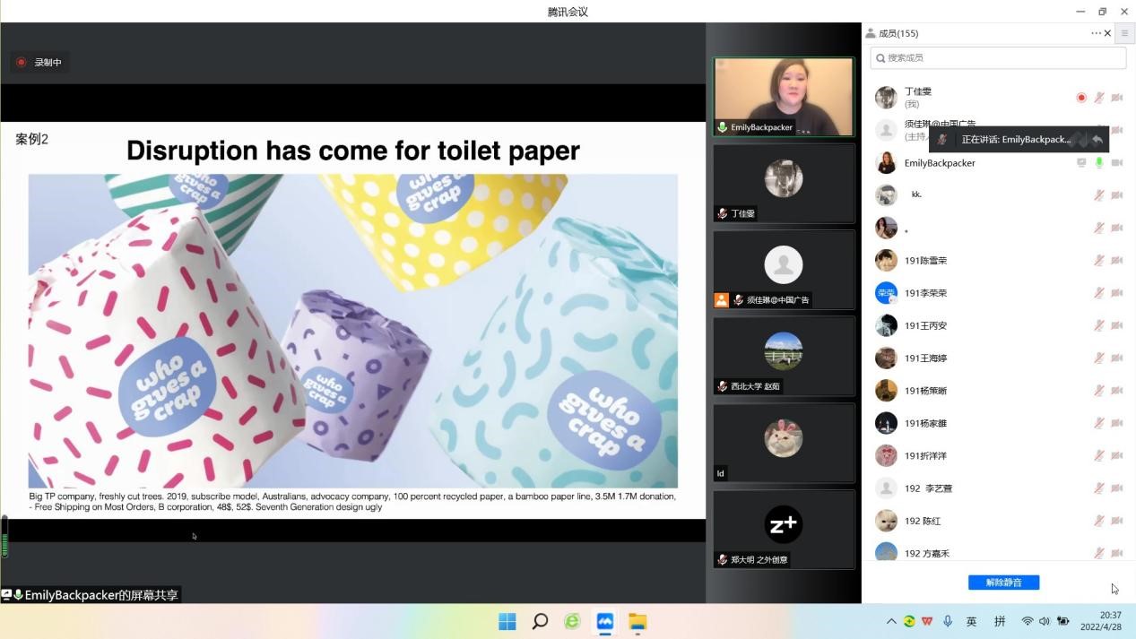1136x639 pixels.
Task: Click the muted mic icon on 191王丙安's row
Action: (1099, 325)
